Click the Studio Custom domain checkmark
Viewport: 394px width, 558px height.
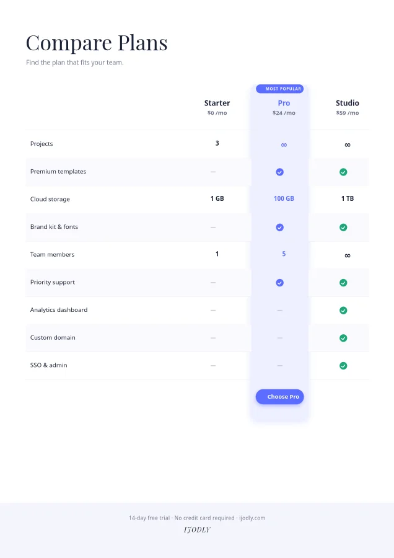[x=343, y=338]
